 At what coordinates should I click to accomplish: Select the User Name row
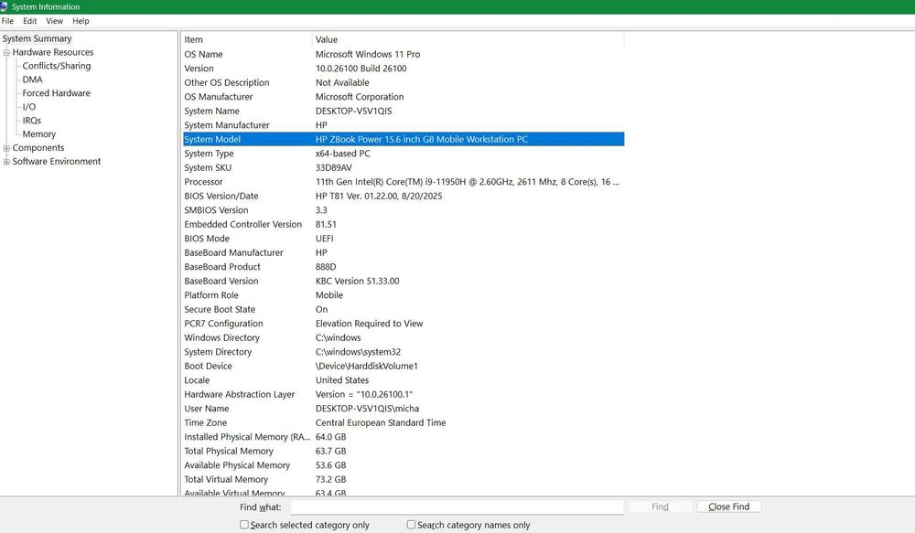[x=404, y=409]
